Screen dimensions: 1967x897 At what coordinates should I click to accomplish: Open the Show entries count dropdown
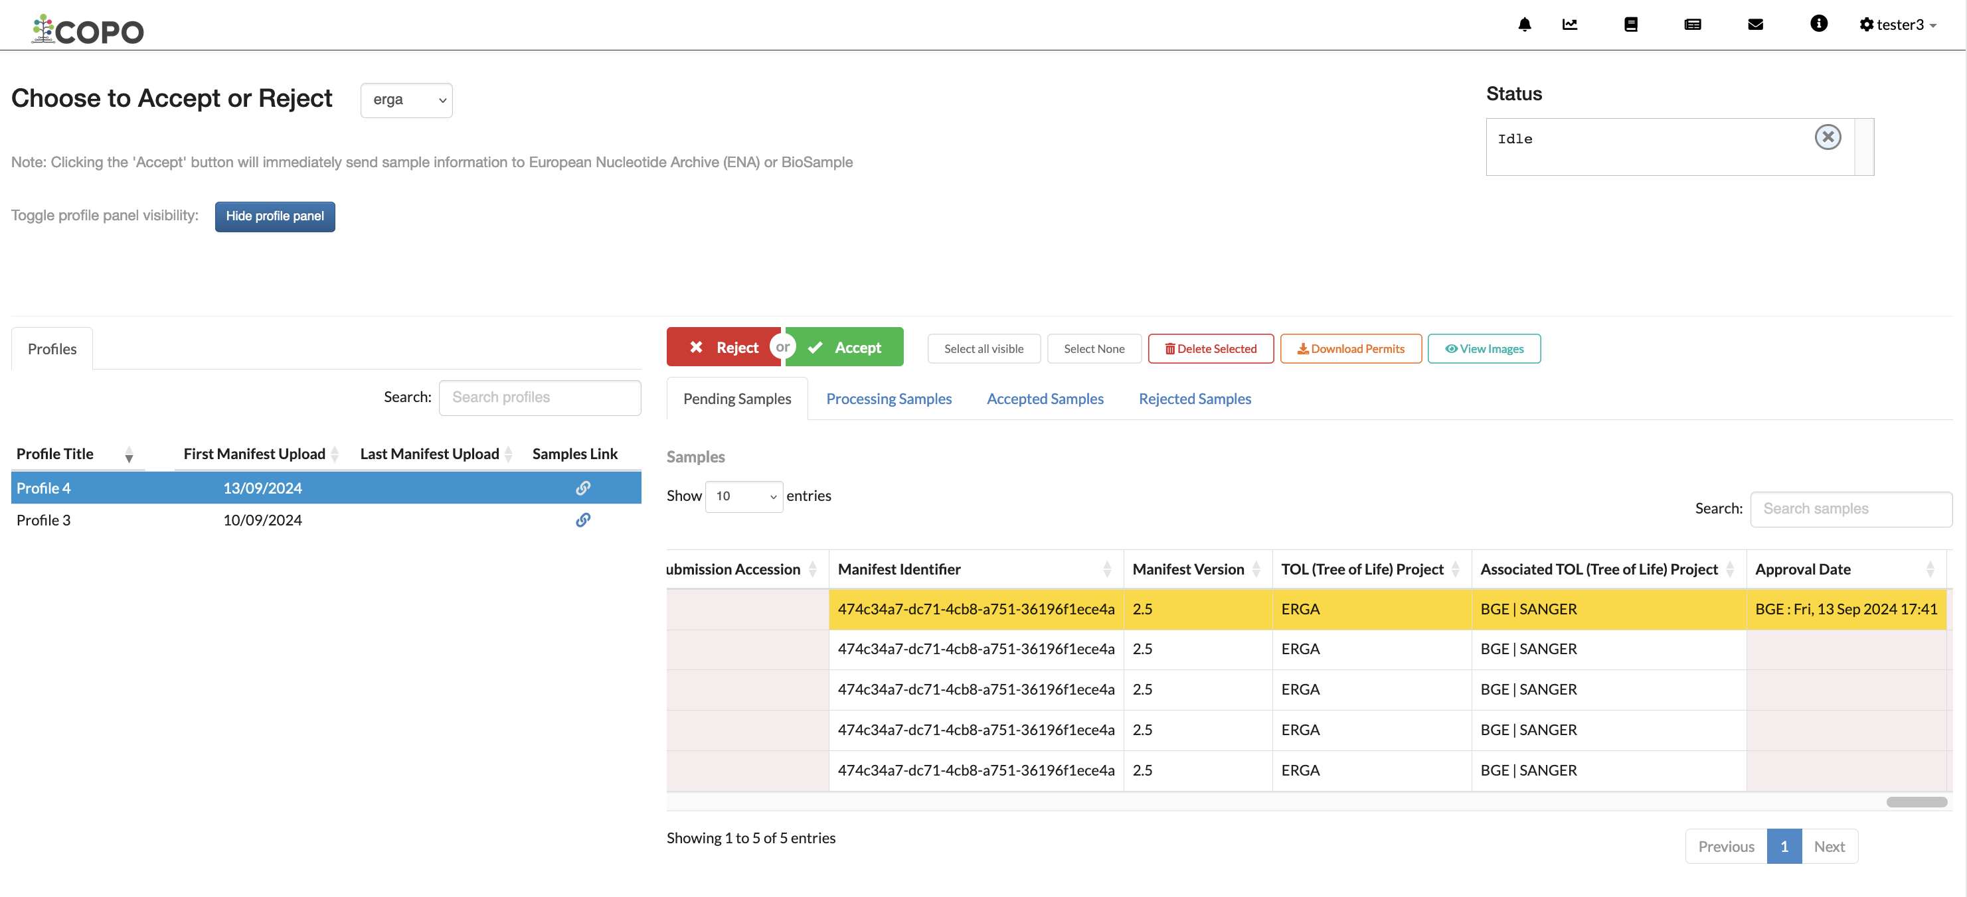744,496
